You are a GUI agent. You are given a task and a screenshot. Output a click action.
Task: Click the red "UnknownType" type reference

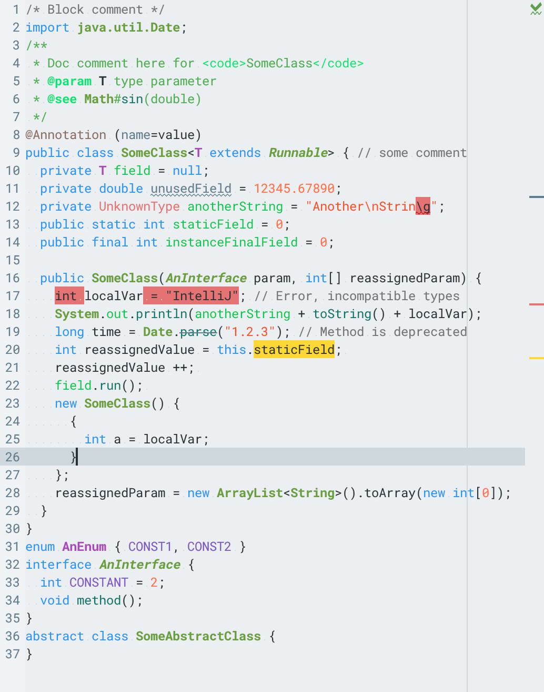pyautogui.click(x=139, y=206)
